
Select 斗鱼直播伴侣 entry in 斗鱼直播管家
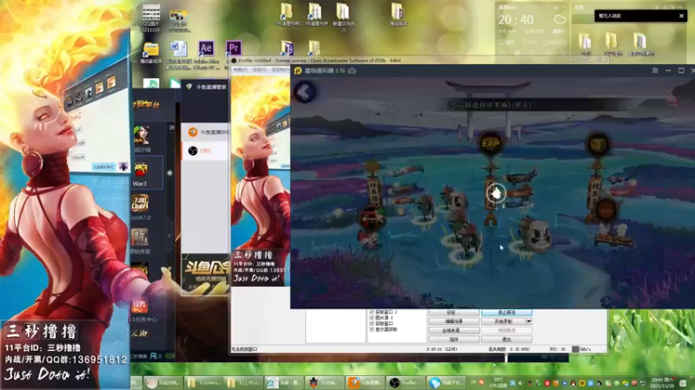pos(205,133)
